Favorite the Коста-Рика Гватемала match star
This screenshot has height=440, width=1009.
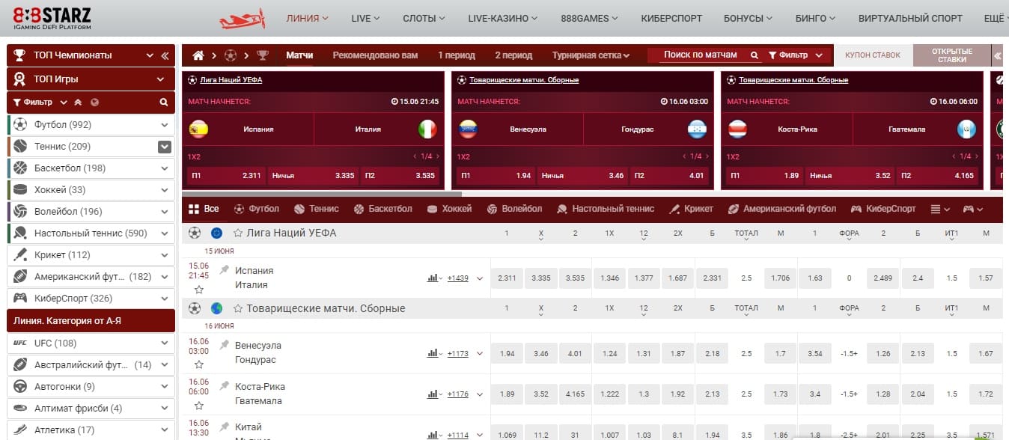199,406
